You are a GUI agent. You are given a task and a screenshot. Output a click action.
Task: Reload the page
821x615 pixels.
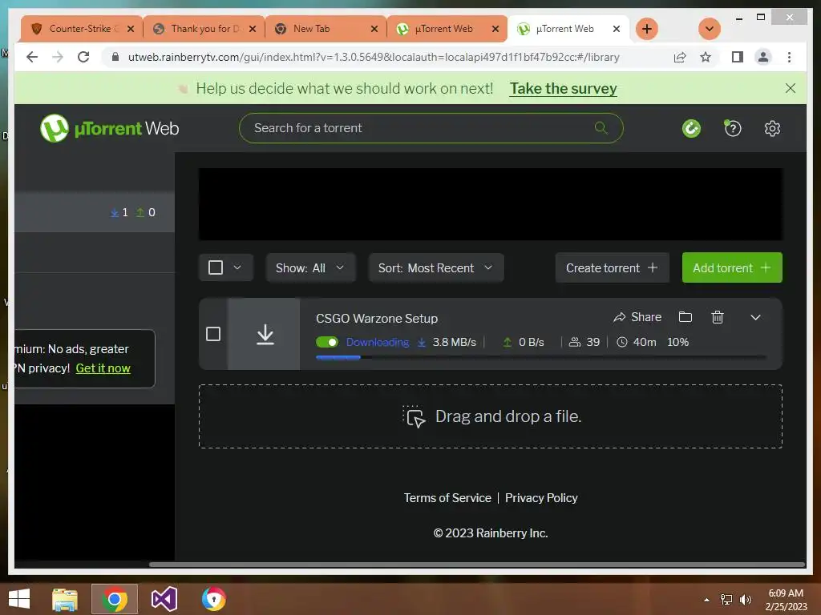pyautogui.click(x=83, y=57)
